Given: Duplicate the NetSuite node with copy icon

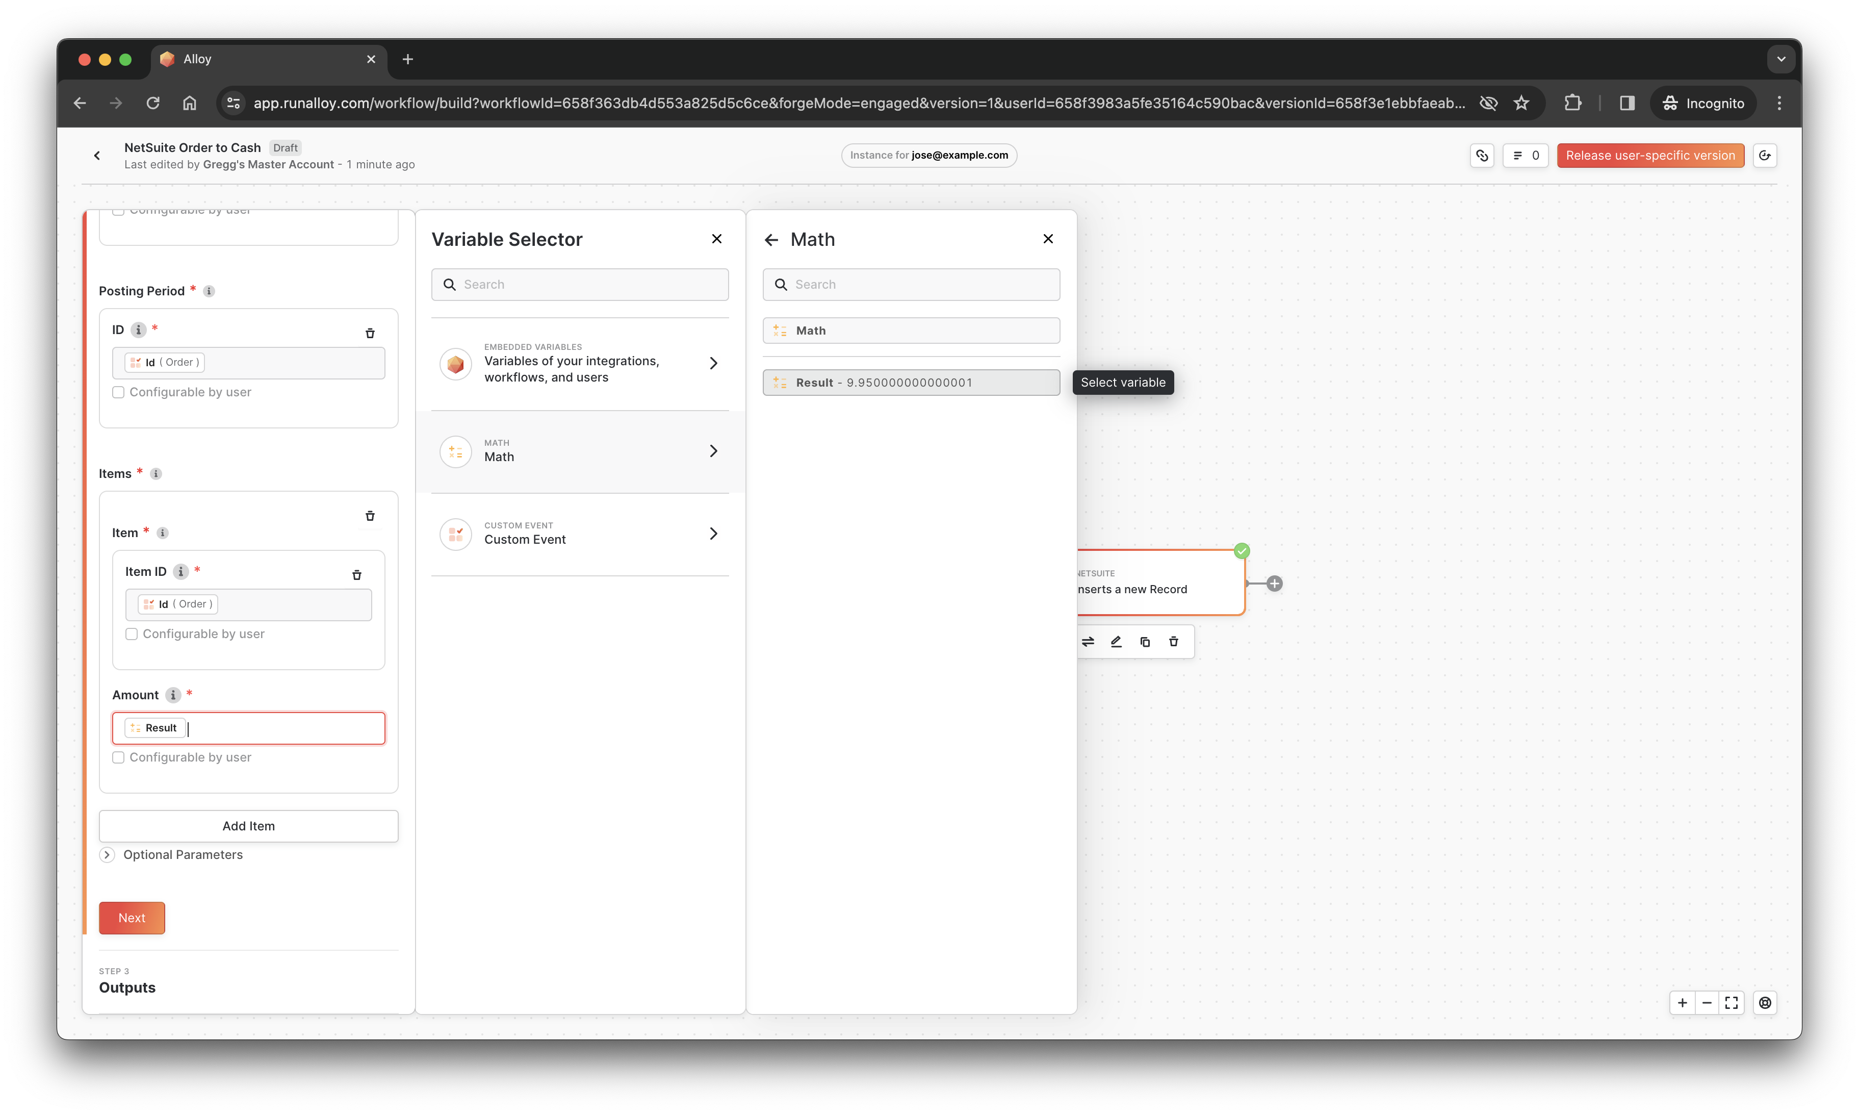Looking at the screenshot, I should (1145, 642).
